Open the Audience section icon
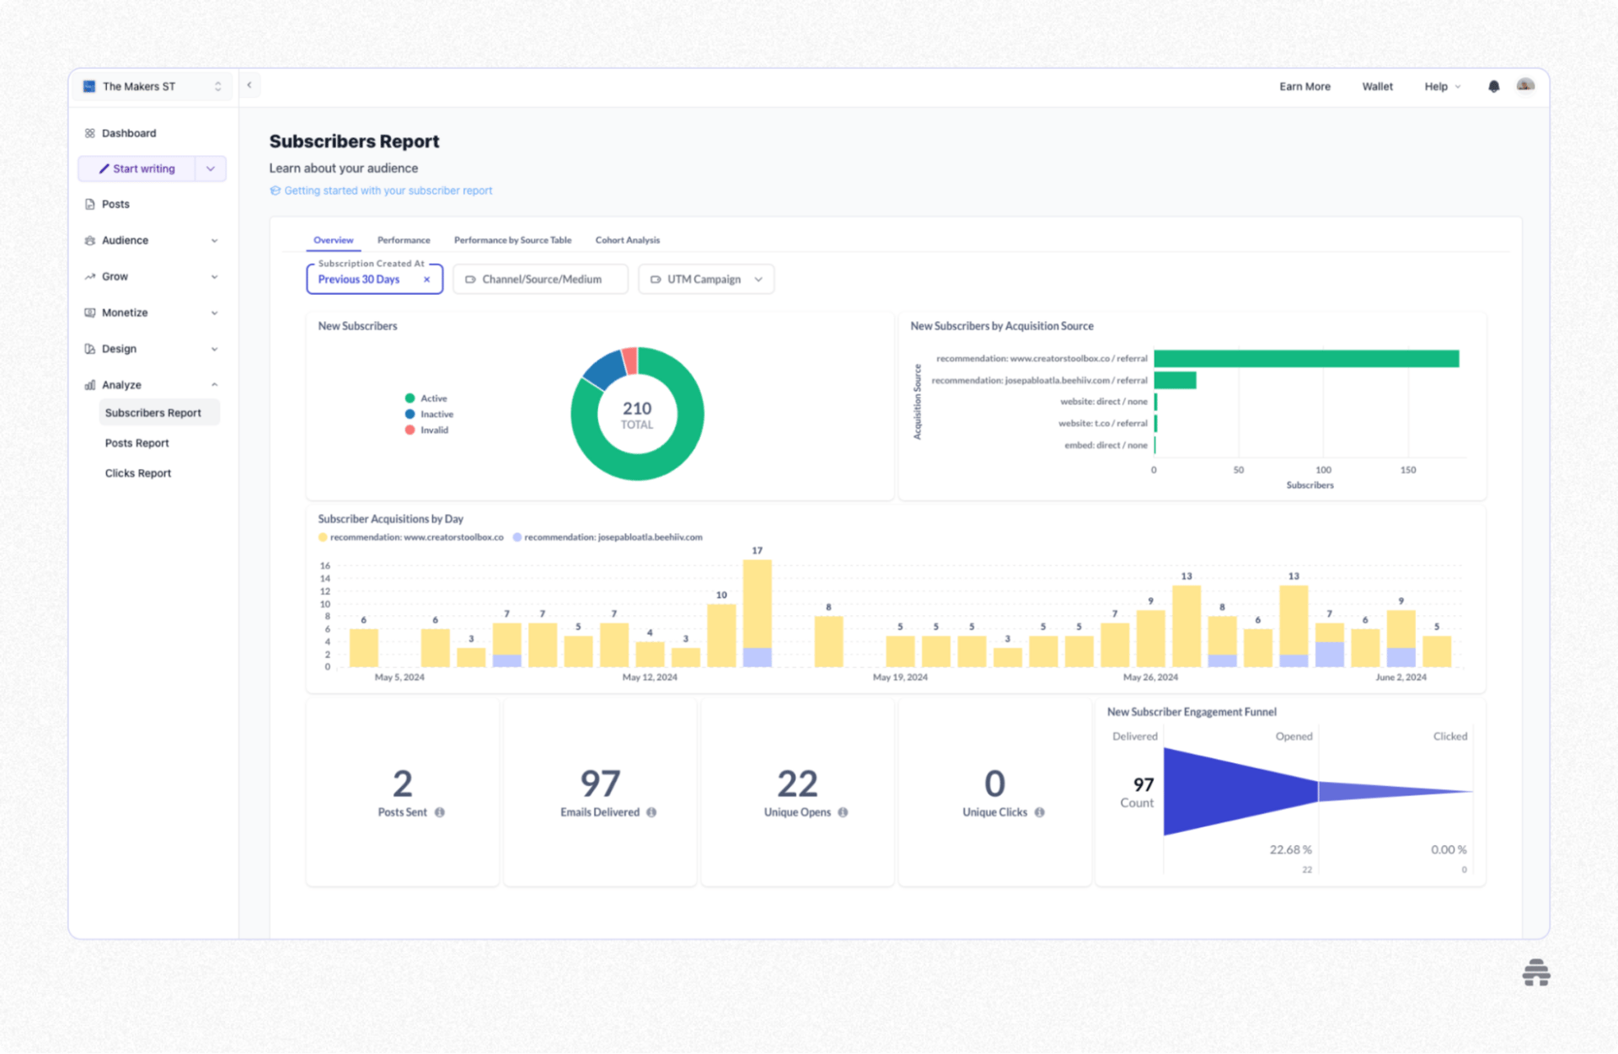This screenshot has width=1618, height=1054. (90, 240)
